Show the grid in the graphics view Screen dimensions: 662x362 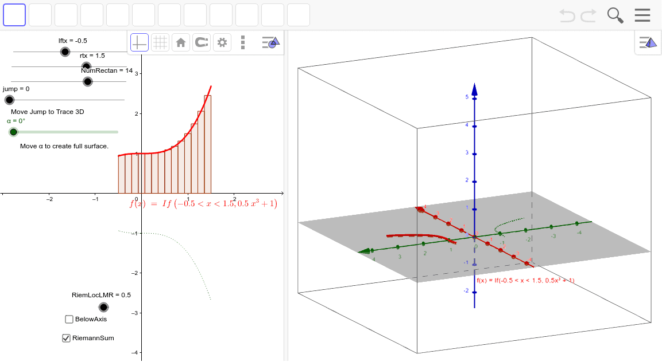point(160,42)
